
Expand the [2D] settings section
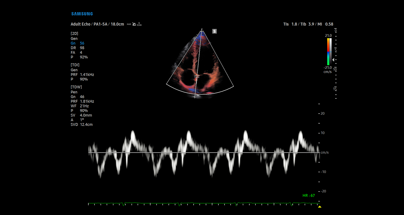point(74,33)
